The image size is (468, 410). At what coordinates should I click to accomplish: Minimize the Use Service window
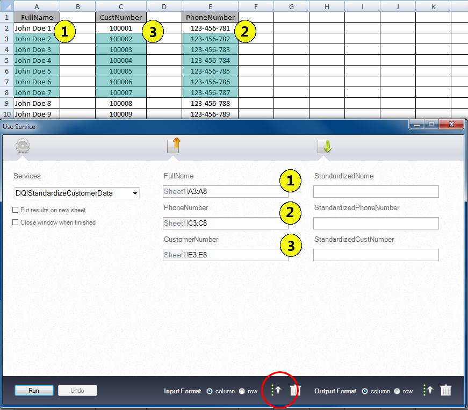pos(417,125)
